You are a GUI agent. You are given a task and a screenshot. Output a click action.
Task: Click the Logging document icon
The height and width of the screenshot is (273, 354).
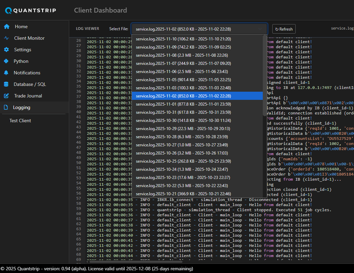pos(6,107)
